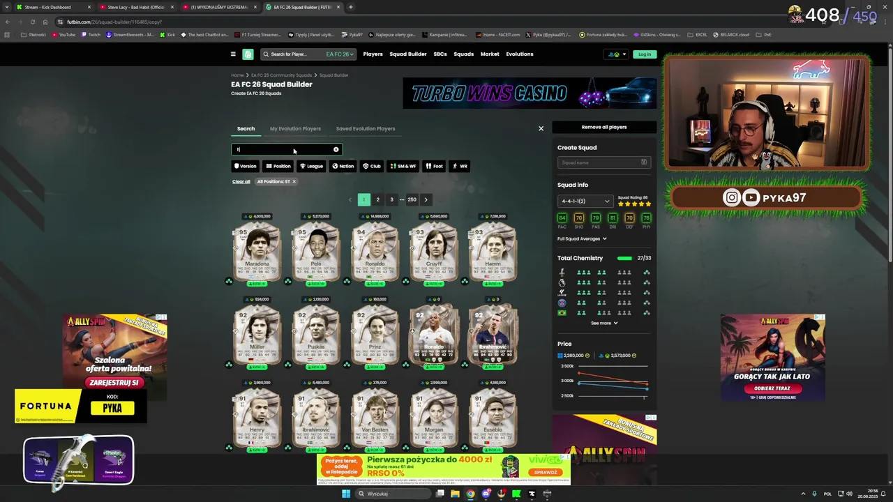Switch to Saved Evolution Players tab
Image resolution: width=893 pixels, height=502 pixels.
click(x=366, y=128)
